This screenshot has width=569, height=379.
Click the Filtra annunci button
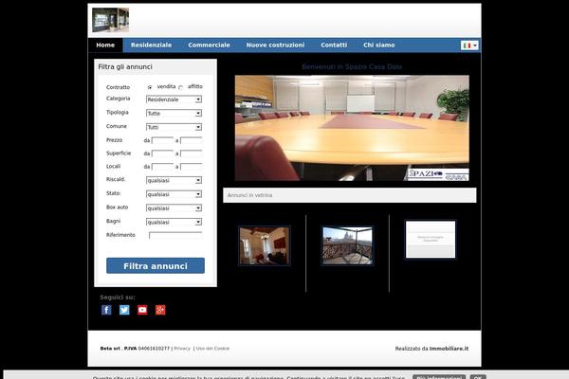156,265
